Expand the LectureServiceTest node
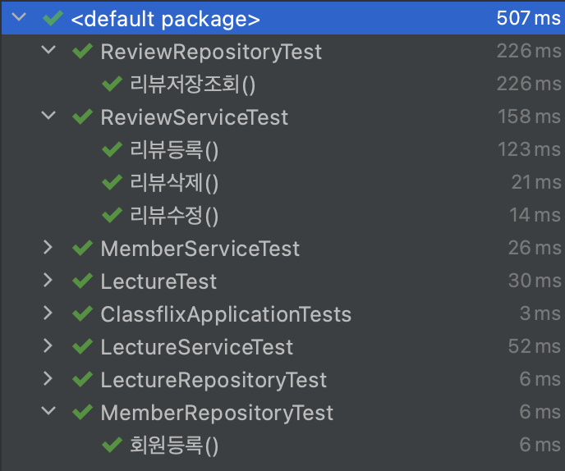 coord(48,345)
